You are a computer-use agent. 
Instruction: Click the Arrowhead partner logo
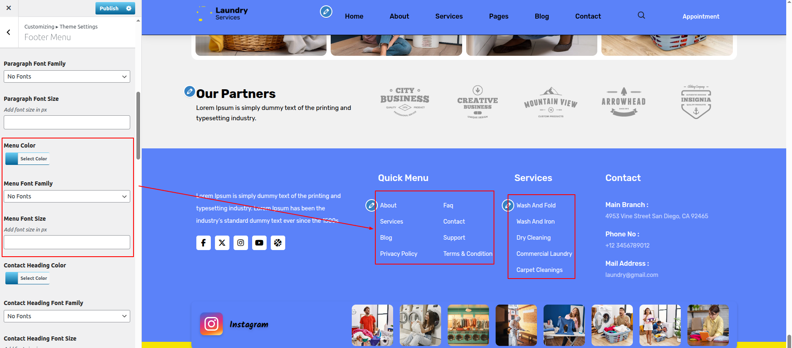(x=623, y=102)
